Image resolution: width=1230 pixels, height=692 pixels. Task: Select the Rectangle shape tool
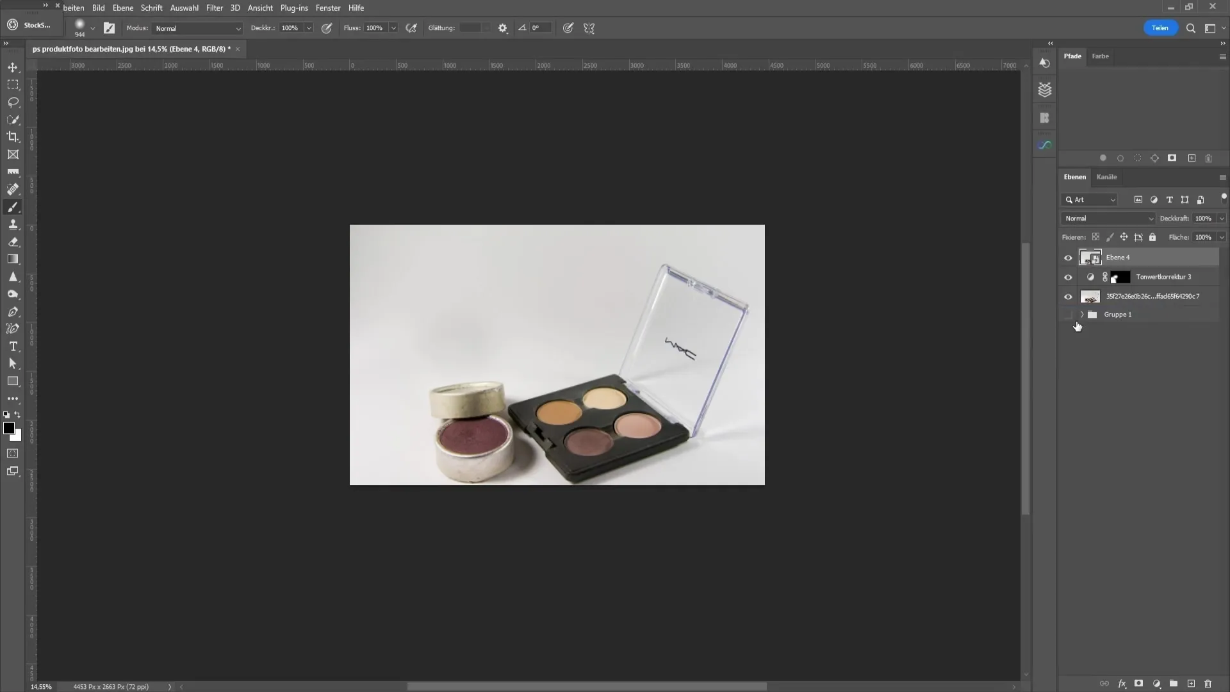(13, 381)
